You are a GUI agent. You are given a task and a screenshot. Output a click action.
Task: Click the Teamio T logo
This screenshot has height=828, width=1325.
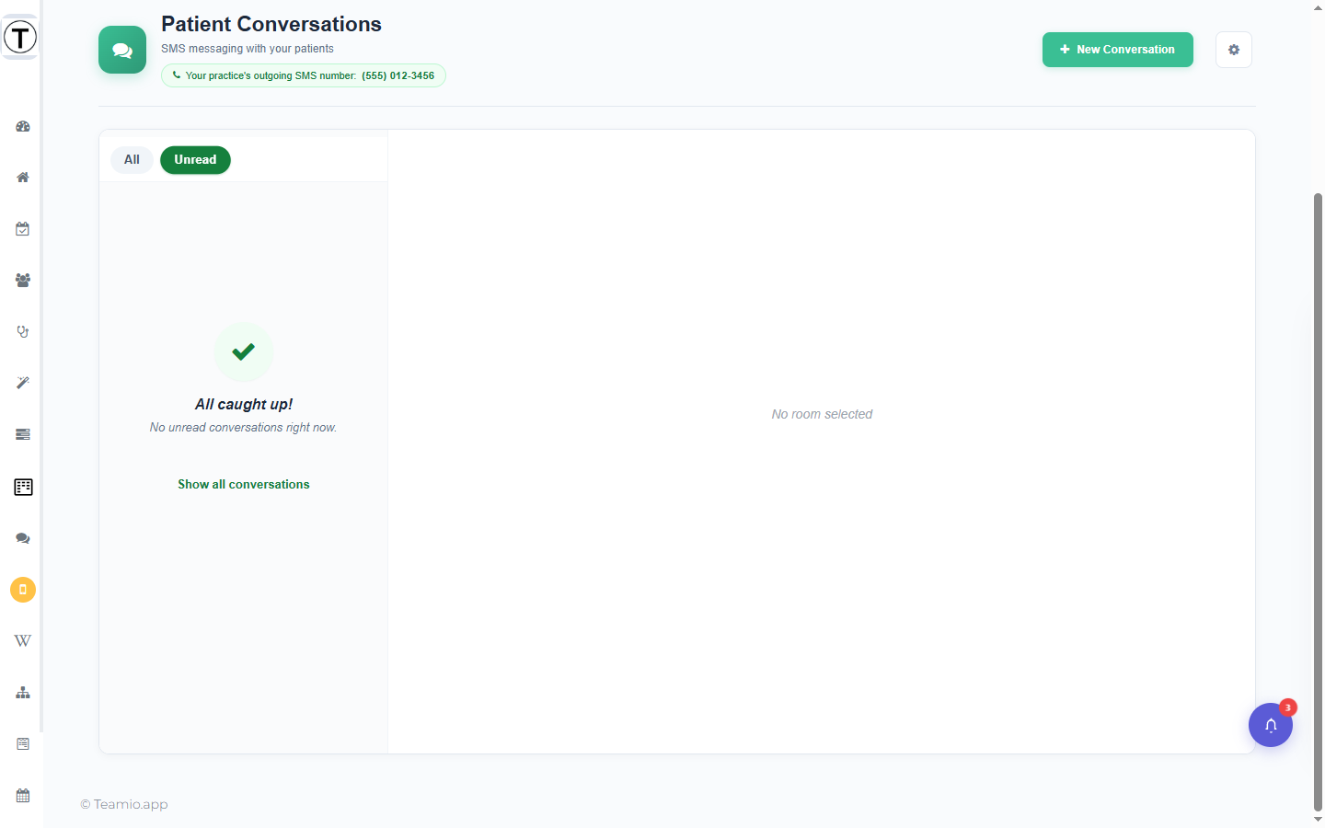[x=20, y=38]
